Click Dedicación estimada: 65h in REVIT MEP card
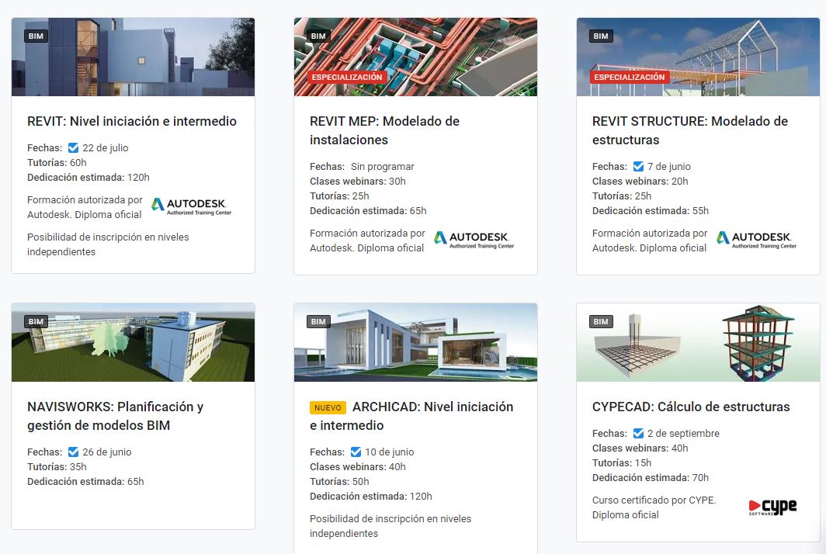This screenshot has width=826, height=554. point(368,210)
